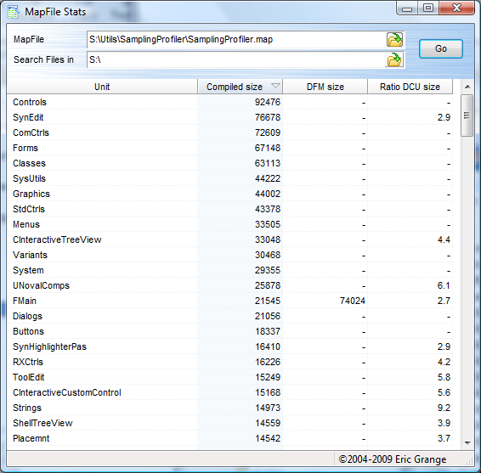This screenshot has width=481, height=473.
Task: Click the MapFile Stats title bar icon
Action: click(14, 12)
